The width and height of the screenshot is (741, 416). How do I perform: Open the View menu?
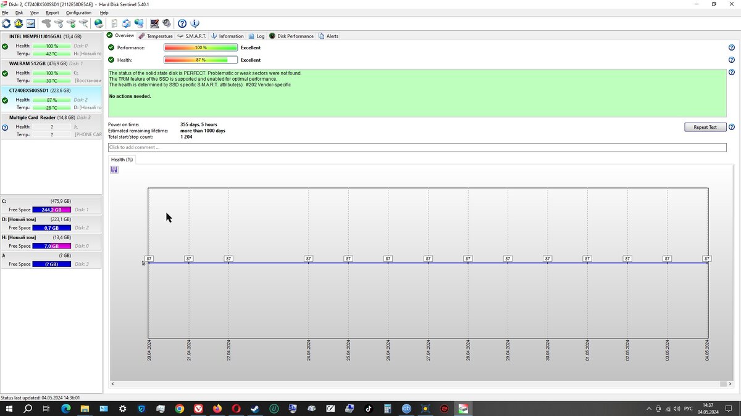pos(35,12)
